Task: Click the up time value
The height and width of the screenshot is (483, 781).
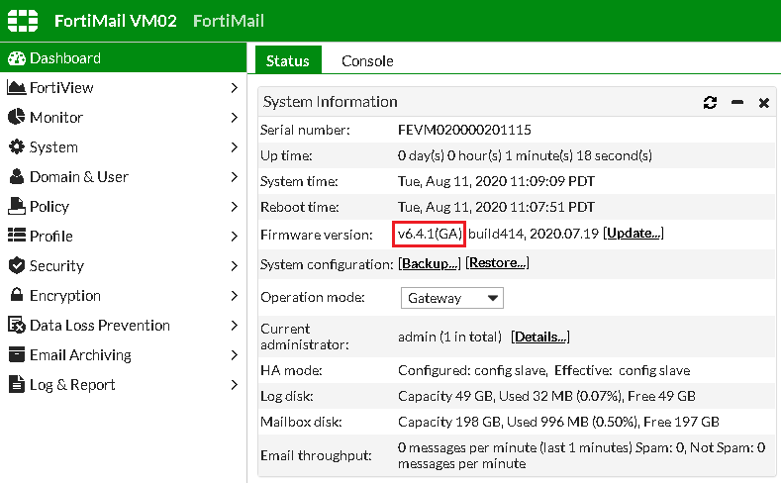Action: pos(525,155)
